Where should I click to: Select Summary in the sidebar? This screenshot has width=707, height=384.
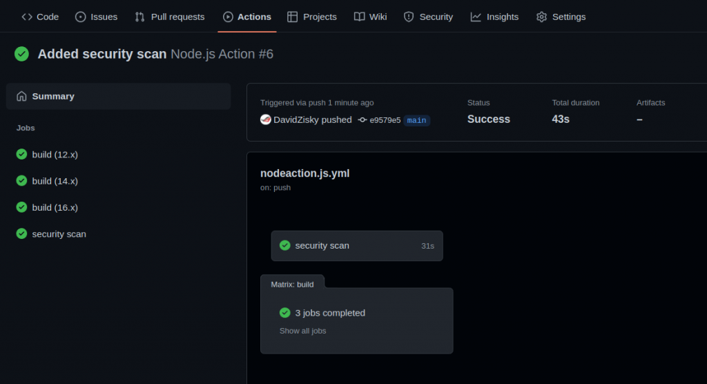[x=53, y=97]
